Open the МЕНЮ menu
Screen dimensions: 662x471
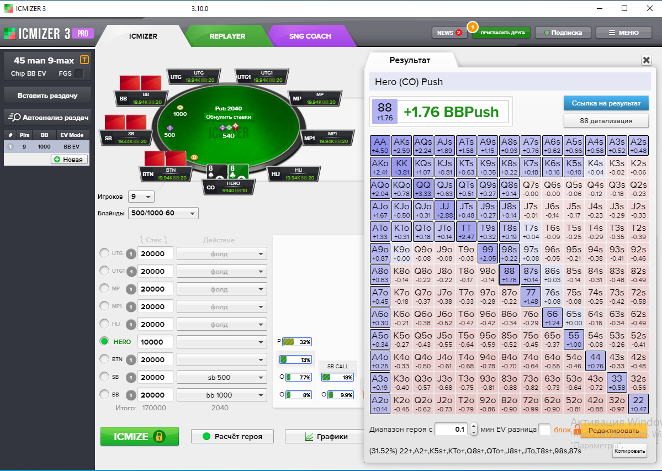point(623,33)
